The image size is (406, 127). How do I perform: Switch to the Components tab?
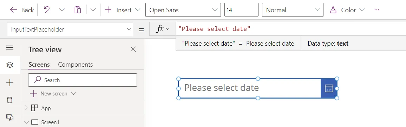tap(76, 65)
